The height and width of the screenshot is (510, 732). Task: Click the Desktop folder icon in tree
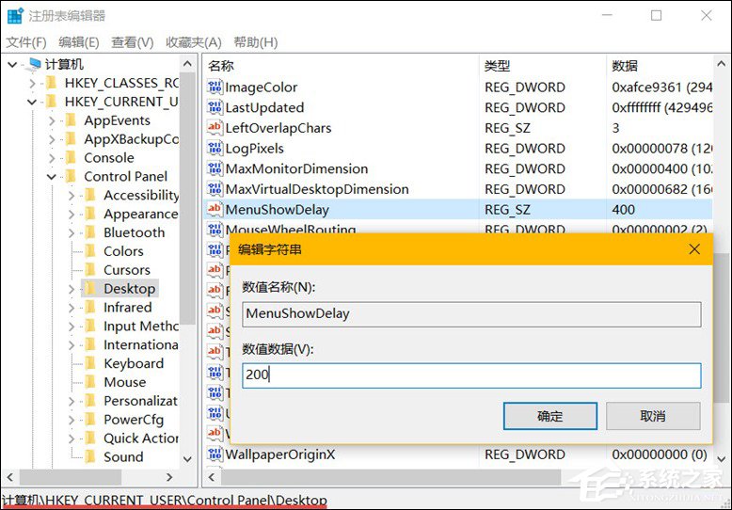click(91, 289)
